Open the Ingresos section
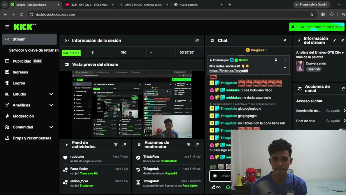This screenshot has width=346, height=195. [29, 72]
